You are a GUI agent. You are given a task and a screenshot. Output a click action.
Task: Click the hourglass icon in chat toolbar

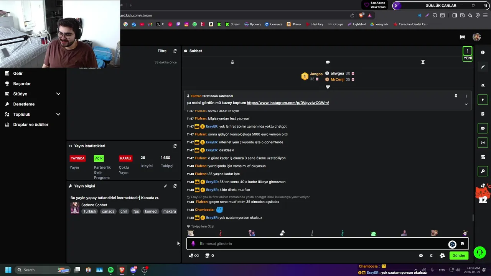(423, 62)
